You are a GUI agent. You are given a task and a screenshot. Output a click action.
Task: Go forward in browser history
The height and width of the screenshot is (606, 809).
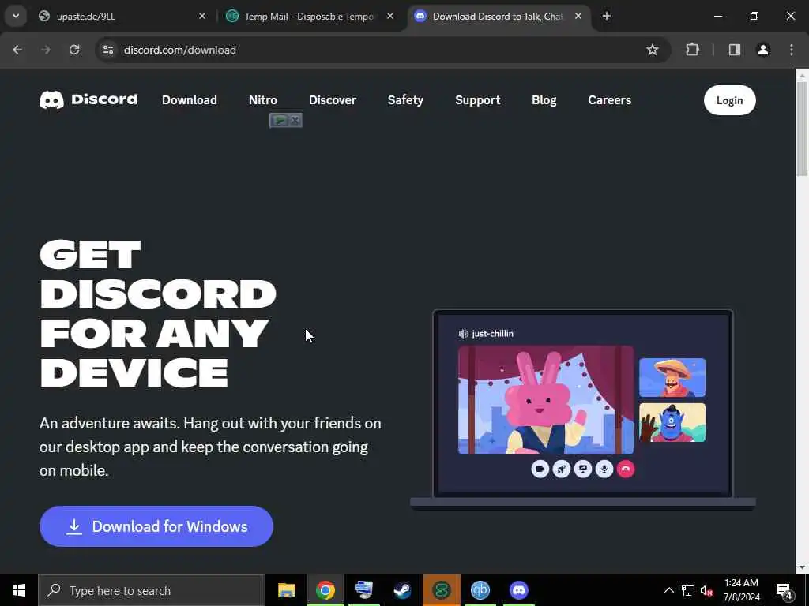coord(46,50)
